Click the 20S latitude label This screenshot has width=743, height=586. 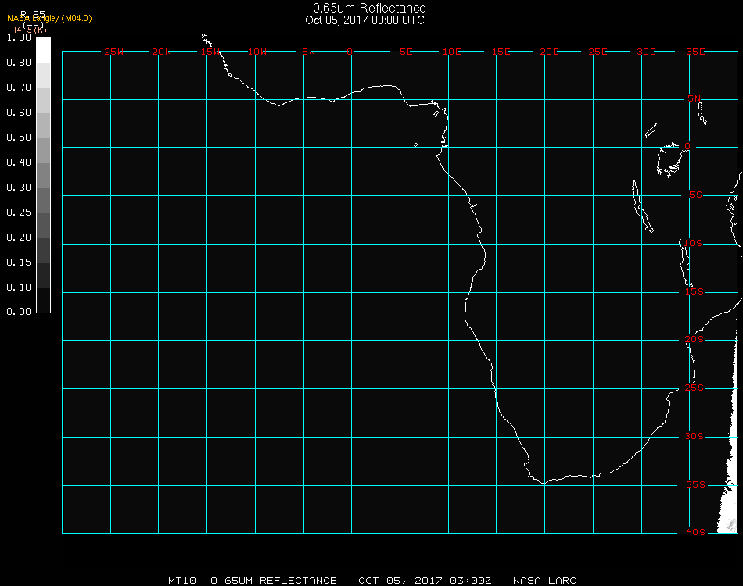point(695,339)
